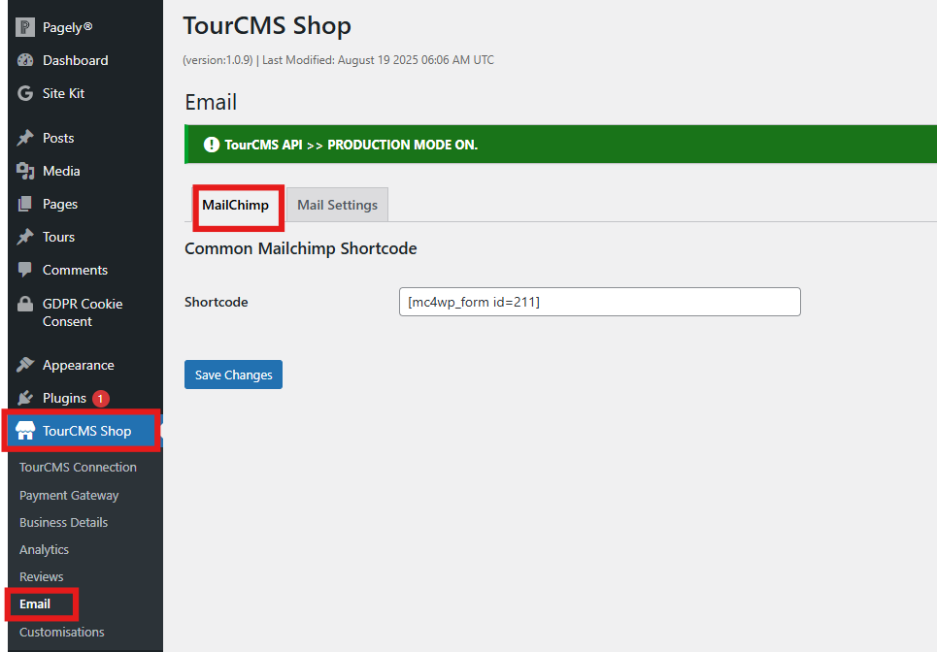Click the TourCMS API production mode banner
The height and width of the screenshot is (652, 937).
pos(560,144)
